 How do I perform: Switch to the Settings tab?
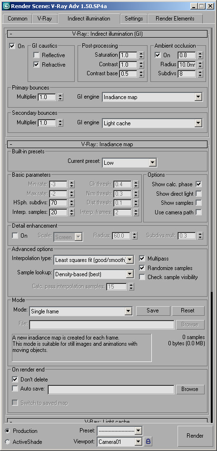pyautogui.click(x=134, y=19)
